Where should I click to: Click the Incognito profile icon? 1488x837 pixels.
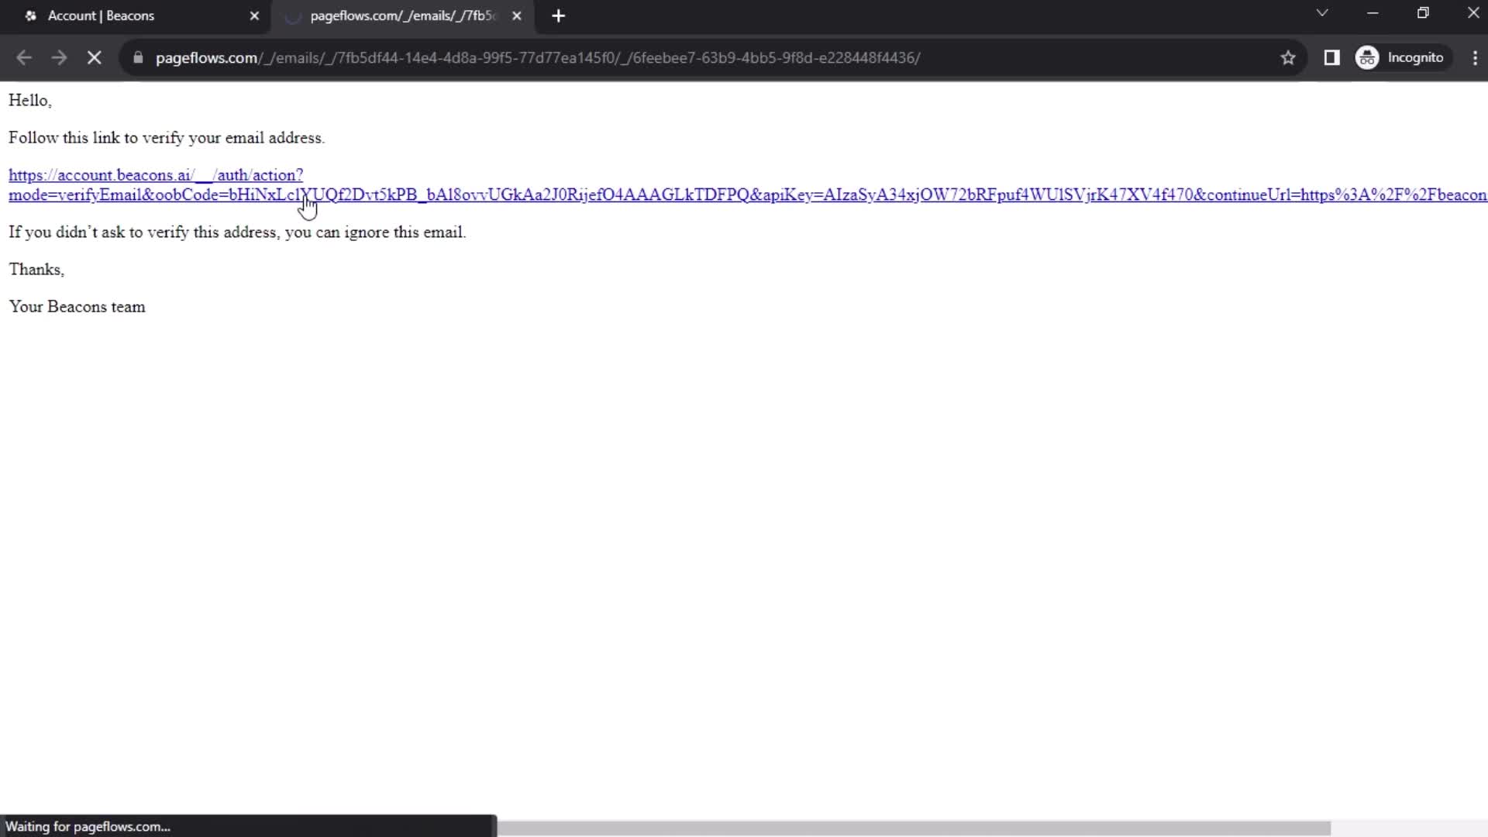point(1369,57)
